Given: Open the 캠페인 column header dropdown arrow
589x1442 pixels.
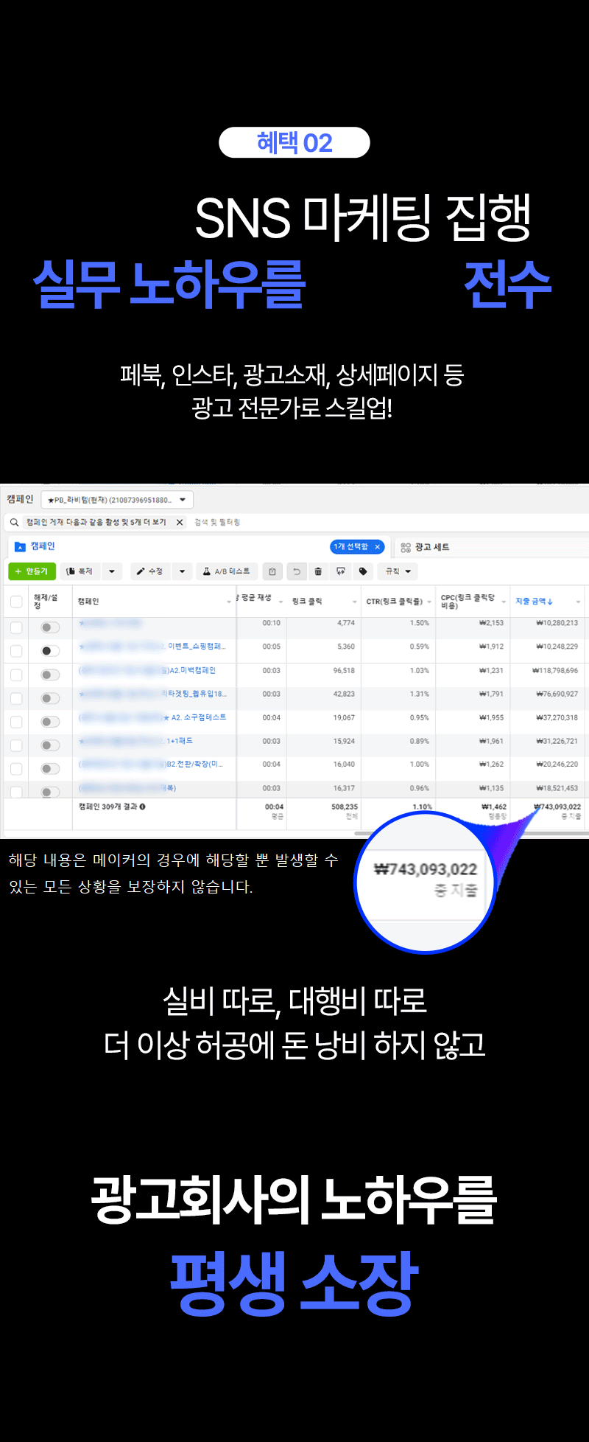Looking at the screenshot, I should tap(229, 602).
